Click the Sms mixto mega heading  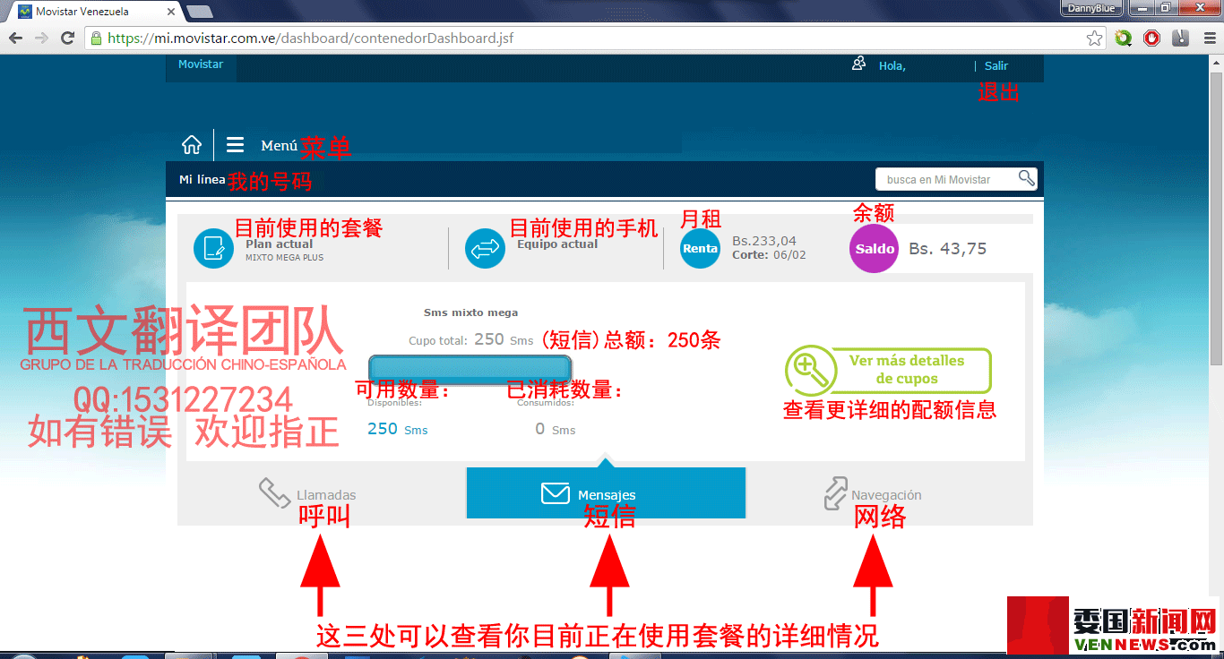470,312
